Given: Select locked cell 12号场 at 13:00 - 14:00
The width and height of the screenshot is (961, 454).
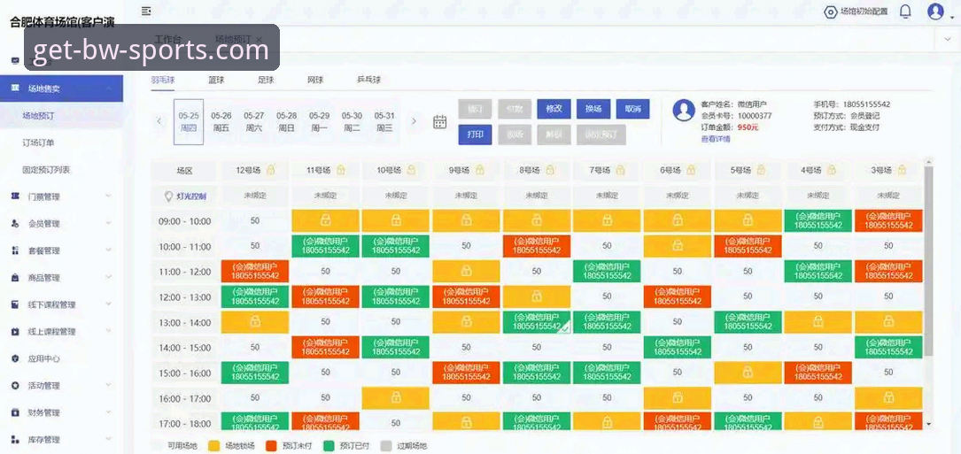Looking at the screenshot, I should coord(255,321).
